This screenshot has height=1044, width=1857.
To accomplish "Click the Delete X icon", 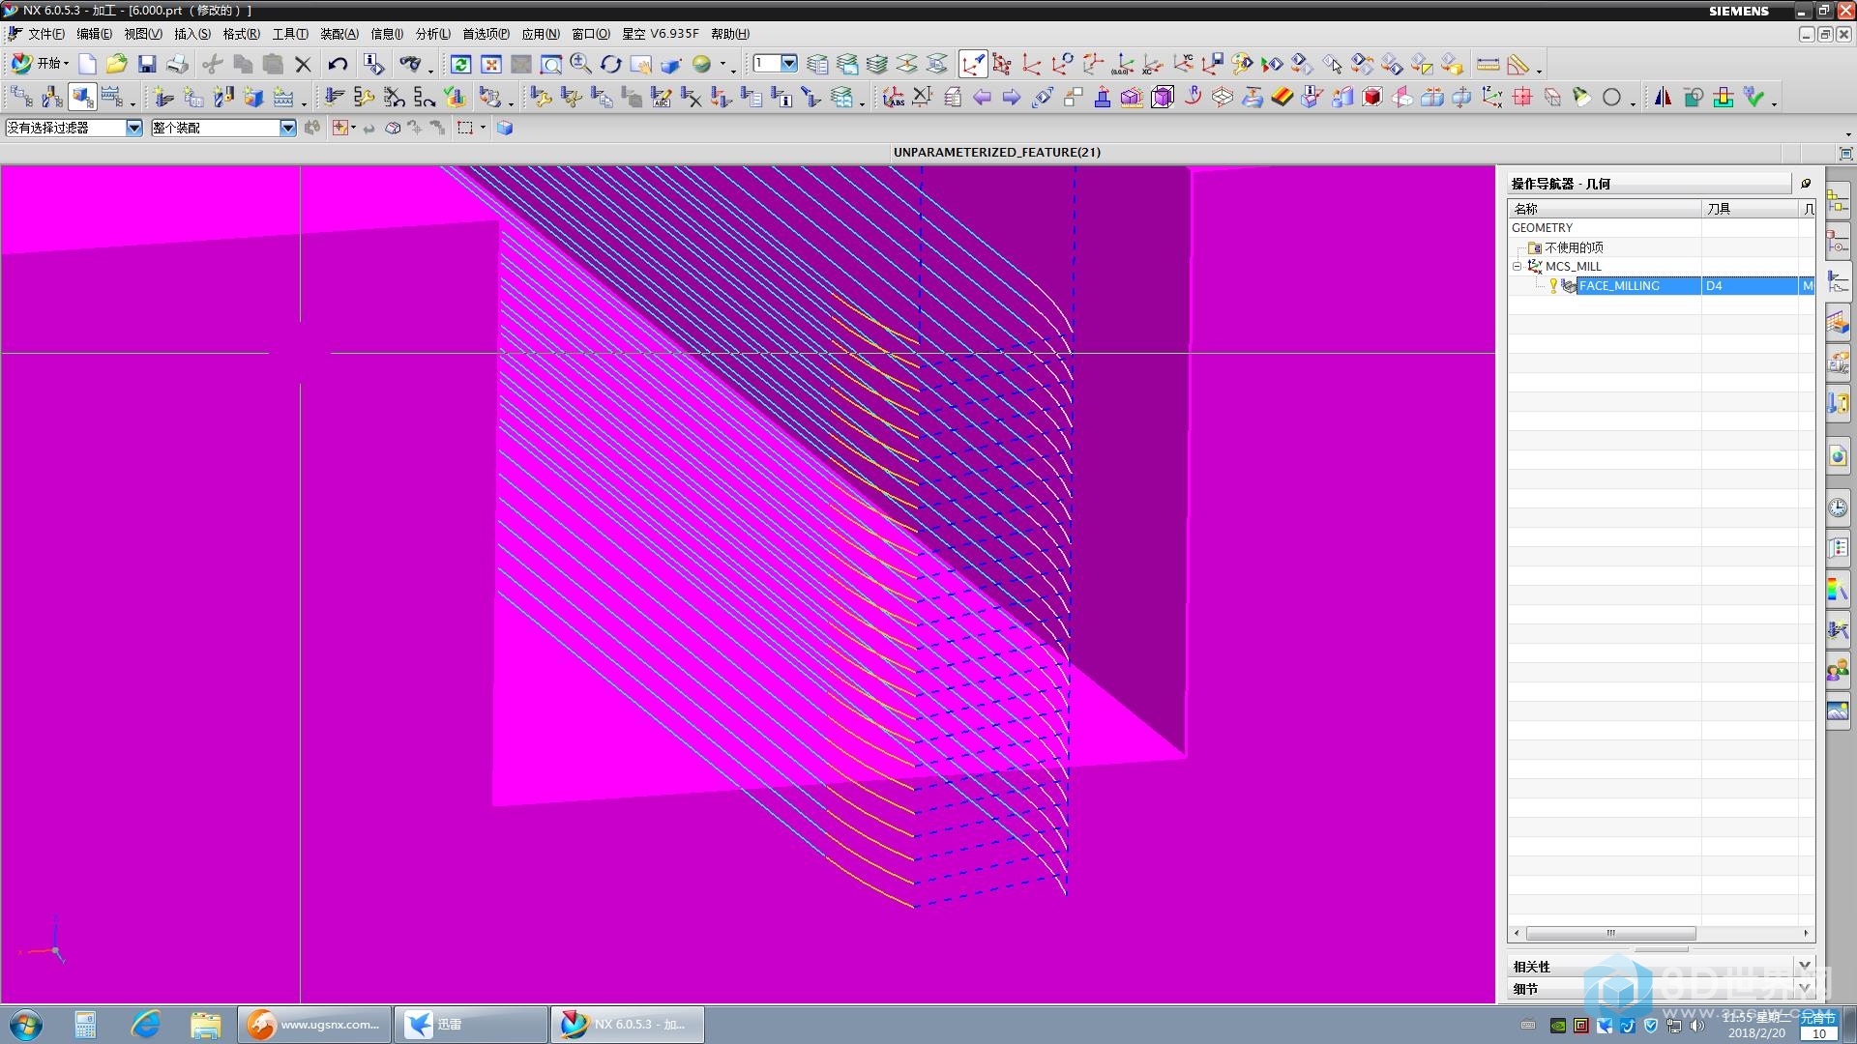I will pos(303,64).
